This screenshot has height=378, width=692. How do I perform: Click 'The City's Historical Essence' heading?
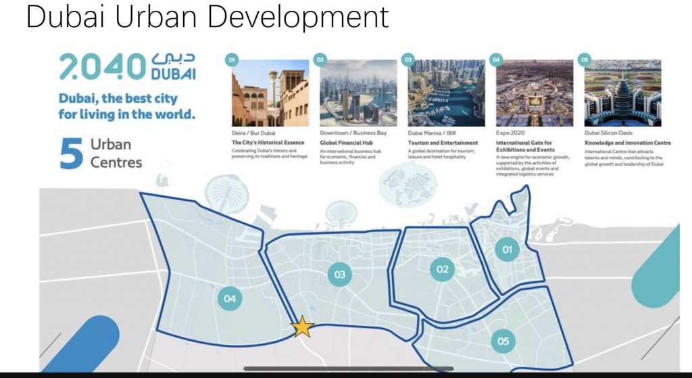point(268,143)
